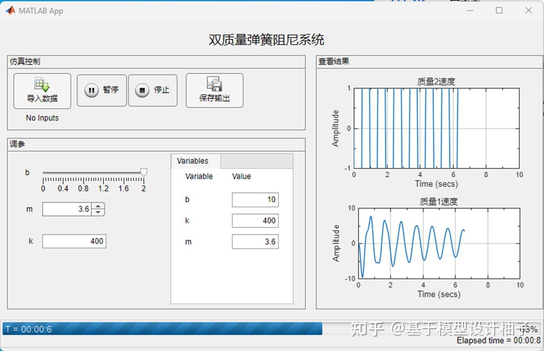The width and height of the screenshot is (544, 351).
Task: Click the 查看结果 panel header
Action: (332, 61)
